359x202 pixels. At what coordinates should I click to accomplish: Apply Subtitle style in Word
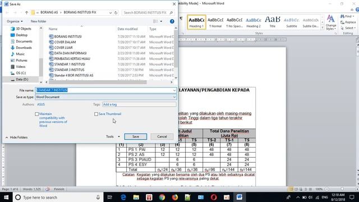[x=292, y=22]
